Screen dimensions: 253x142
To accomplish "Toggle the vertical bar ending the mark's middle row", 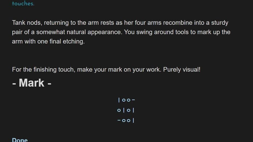I will pos(133,110).
